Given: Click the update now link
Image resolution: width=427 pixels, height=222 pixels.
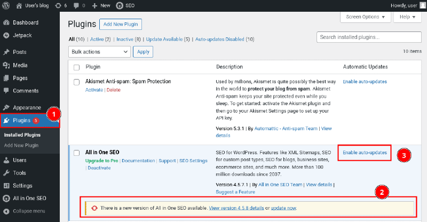Looking at the screenshot, I should pyautogui.click(x=283, y=208).
